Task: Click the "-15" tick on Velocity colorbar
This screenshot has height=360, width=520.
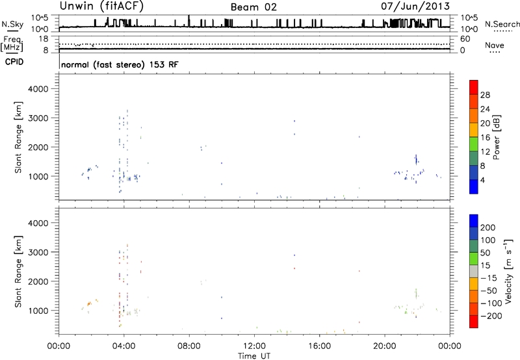Action: pos(489,278)
